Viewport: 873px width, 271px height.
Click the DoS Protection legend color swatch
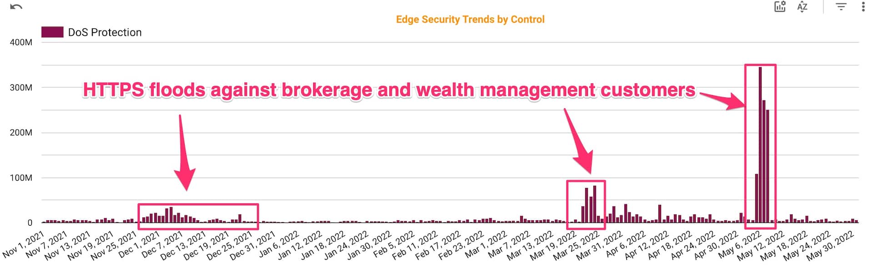click(52, 32)
